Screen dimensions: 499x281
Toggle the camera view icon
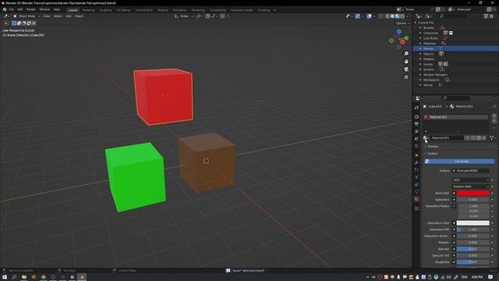[406, 69]
